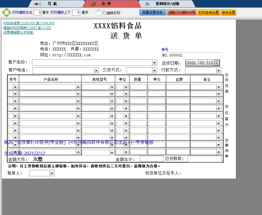Click the 保存设置 button
This screenshot has height=215, width=262.
click(x=229, y=12)
